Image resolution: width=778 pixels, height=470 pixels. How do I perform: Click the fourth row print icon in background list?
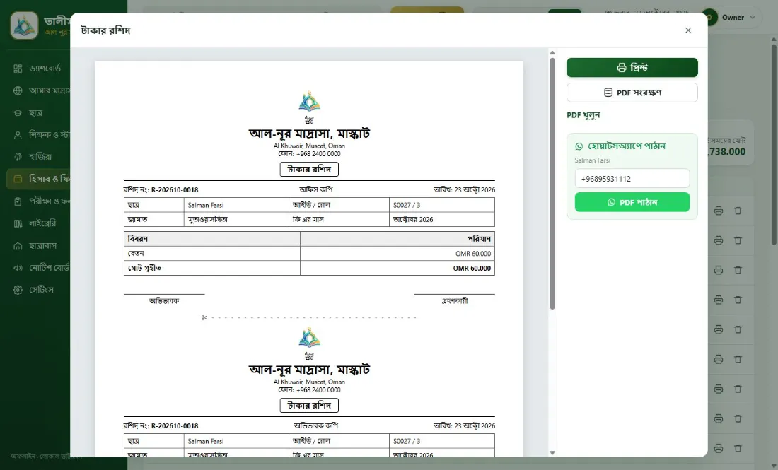tap(719, 300)
